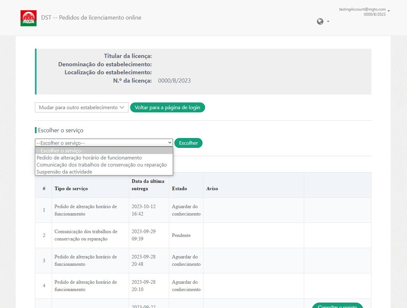Collapse the 'Escolher o serviço' select box
Image resolution: width=407 pixels, height=308 pixels.
[104, 143]
